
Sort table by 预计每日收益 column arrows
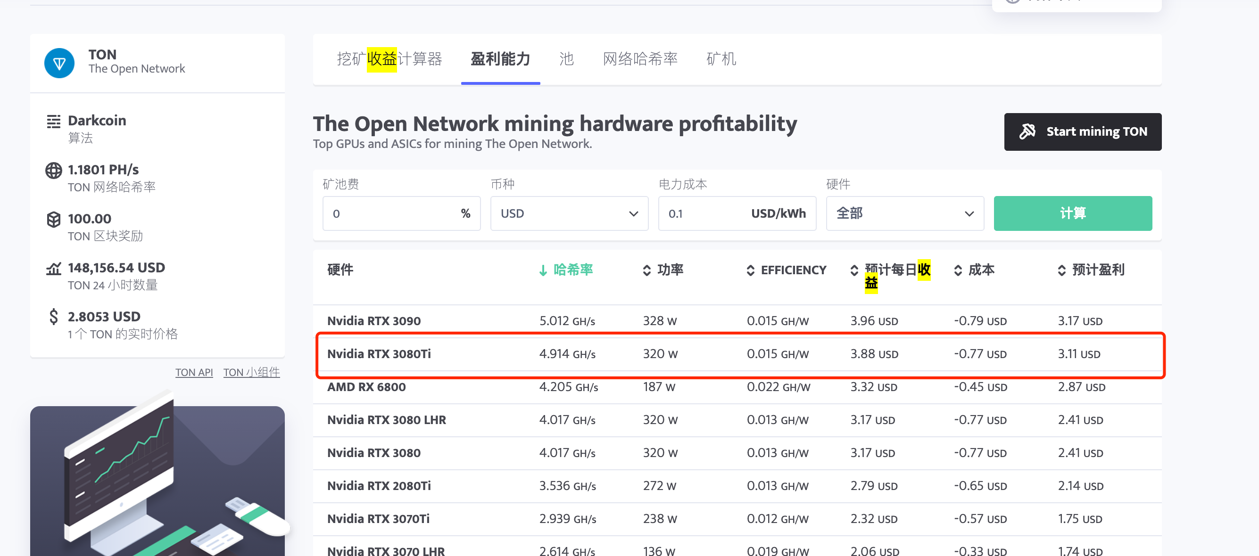pos(854,270)
